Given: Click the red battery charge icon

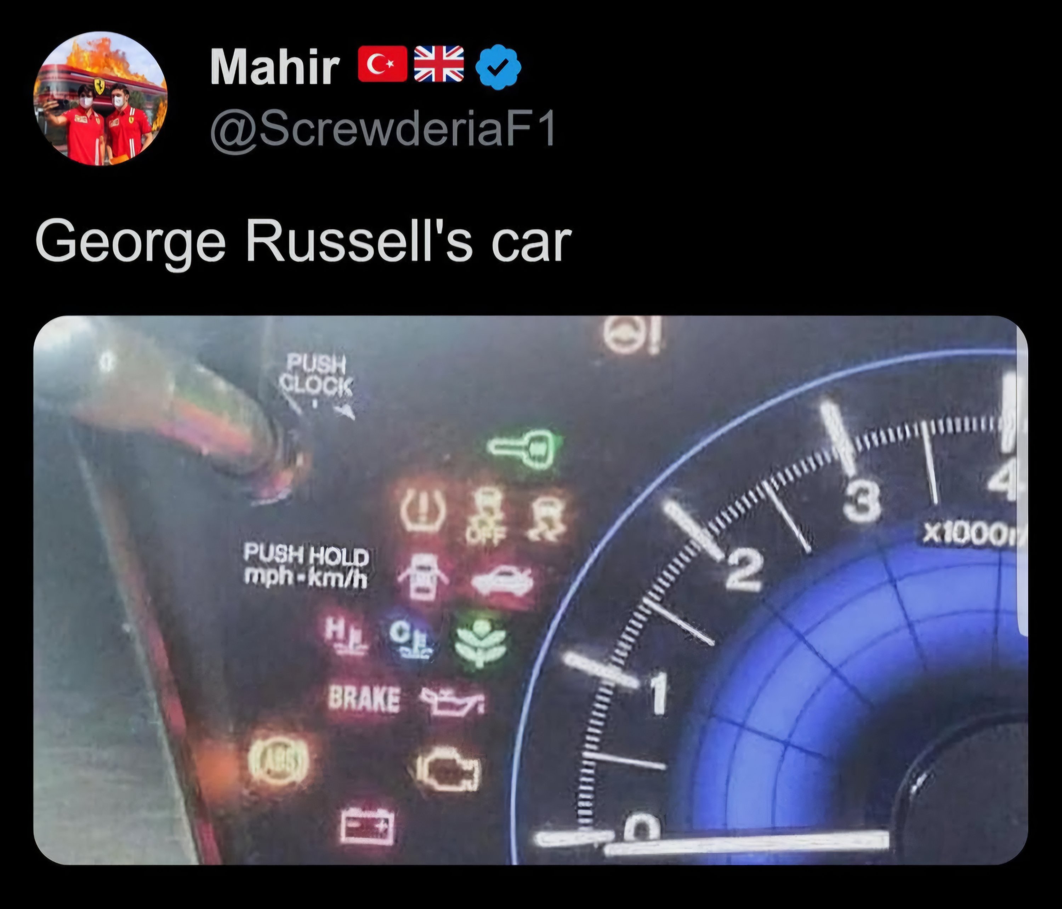Looking at the screenshot, I should coord(368,825).
